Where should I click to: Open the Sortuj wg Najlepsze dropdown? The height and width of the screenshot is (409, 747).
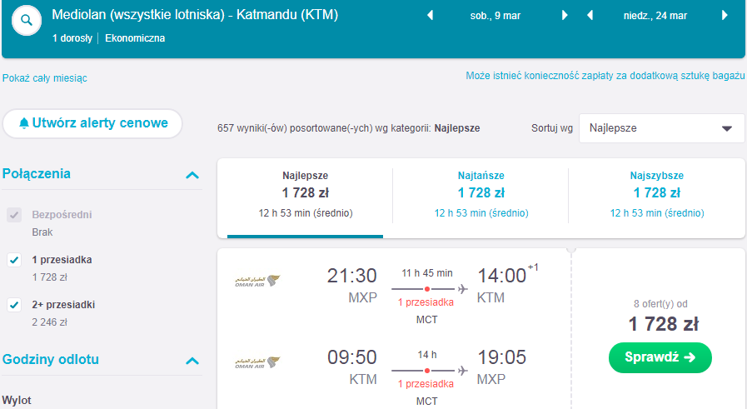pos(662,128)
